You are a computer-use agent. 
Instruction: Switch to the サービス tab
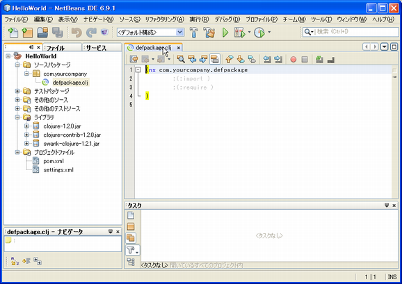point(102,48)
